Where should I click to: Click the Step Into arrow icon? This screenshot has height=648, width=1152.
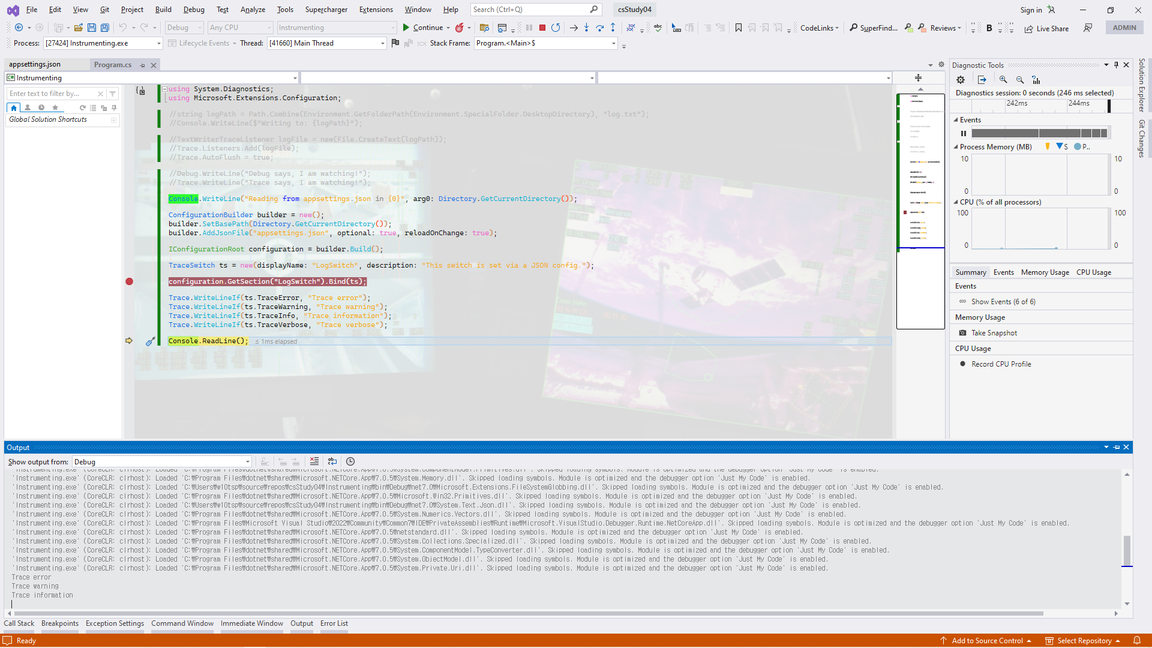pos(587,28)
